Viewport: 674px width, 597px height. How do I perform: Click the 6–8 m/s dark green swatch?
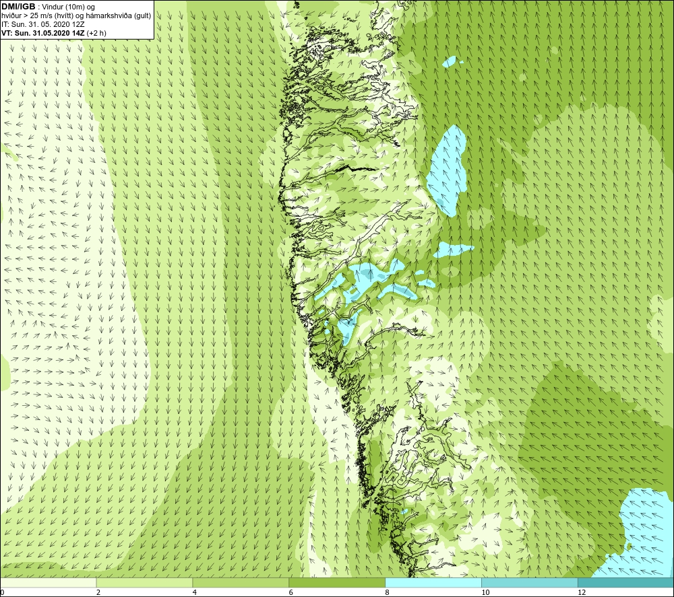coord(337,582)
